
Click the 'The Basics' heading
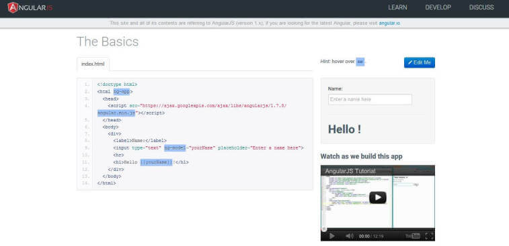(x=108, y=42)
